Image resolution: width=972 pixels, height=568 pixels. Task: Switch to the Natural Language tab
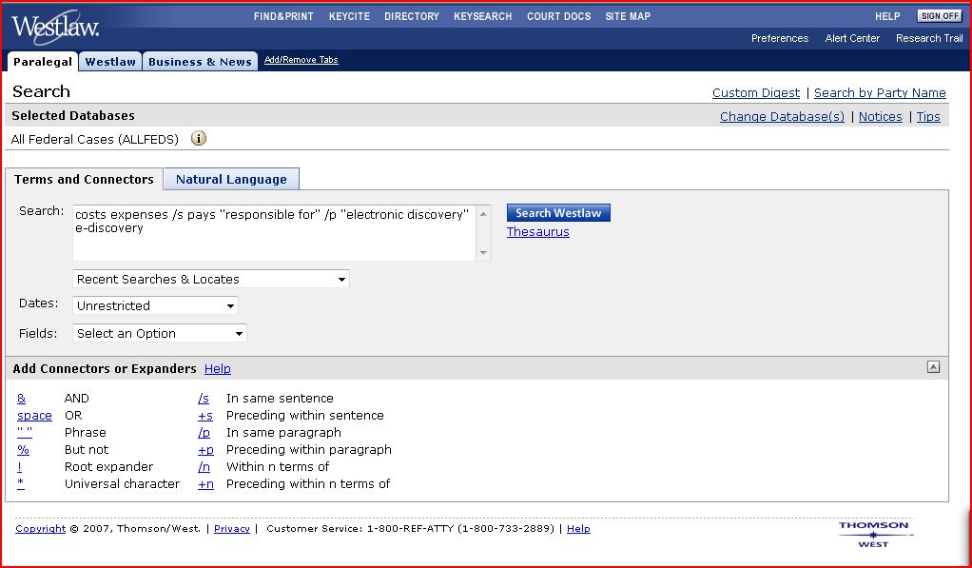231,179
